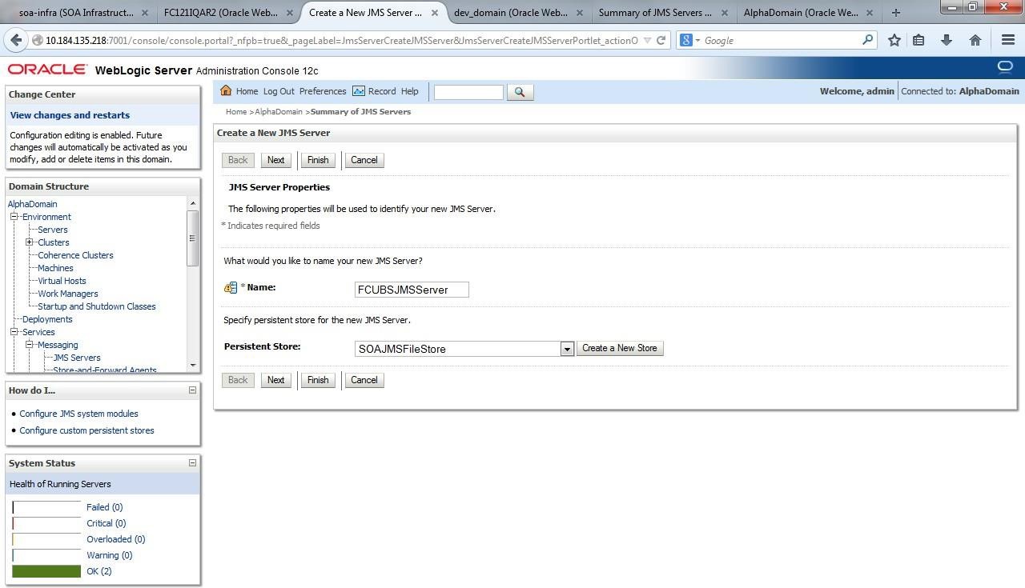Image resolution: width=1025 pixels, height=588 pixels.
Task: Expand the Clusters tree node
Action: 29,242
